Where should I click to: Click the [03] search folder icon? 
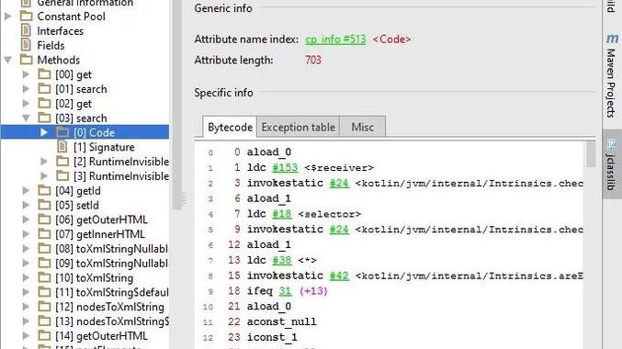(x=44, y=118)
